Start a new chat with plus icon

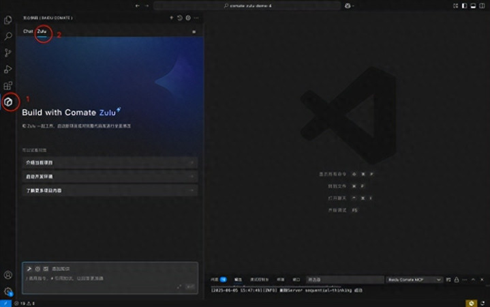coord(171,18)
